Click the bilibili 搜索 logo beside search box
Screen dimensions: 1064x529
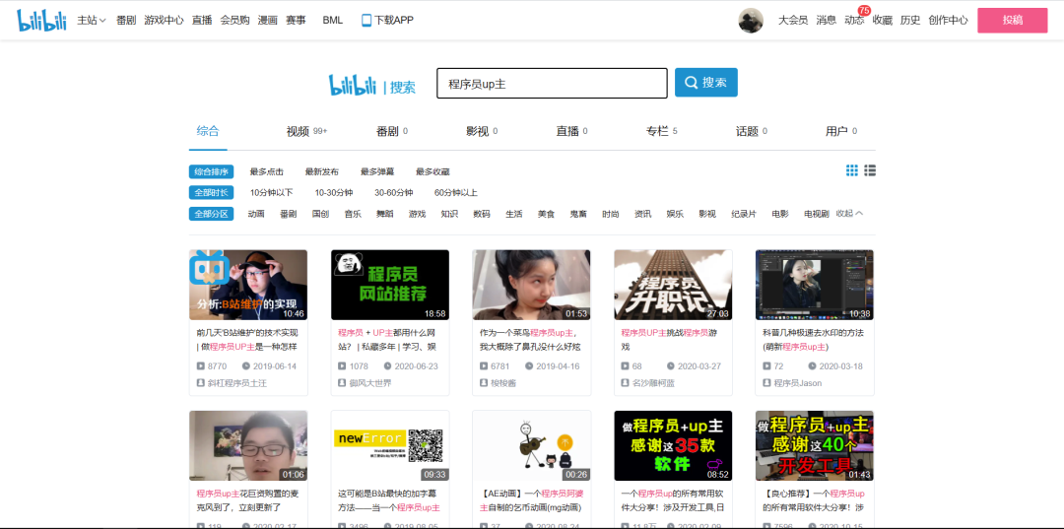(x=372, y=86)
